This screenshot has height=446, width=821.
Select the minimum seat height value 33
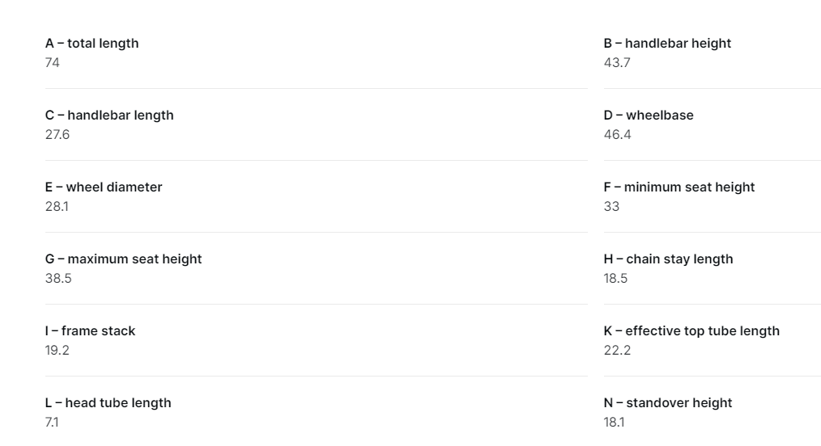tap(611, 206)
